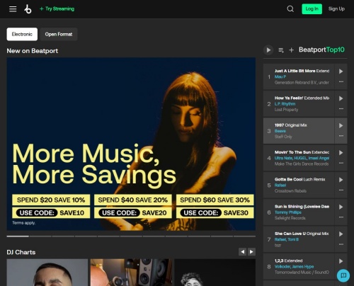Image resolution: width=354 pixels, height=286 pixels.
Task: Open the search magnifier icon
Action: point(290,9)
